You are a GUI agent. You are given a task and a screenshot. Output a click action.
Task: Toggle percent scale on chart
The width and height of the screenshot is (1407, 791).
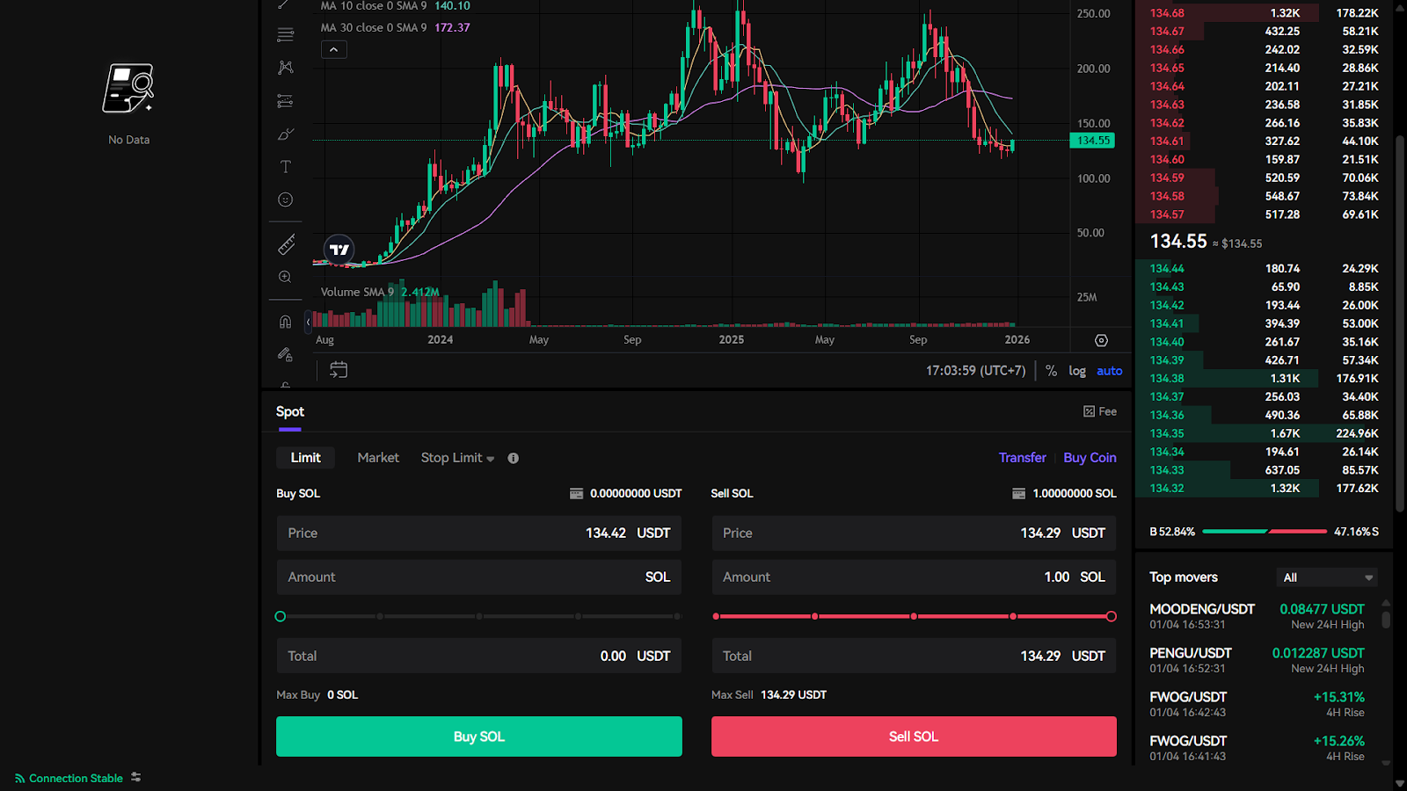(1051, 371)
